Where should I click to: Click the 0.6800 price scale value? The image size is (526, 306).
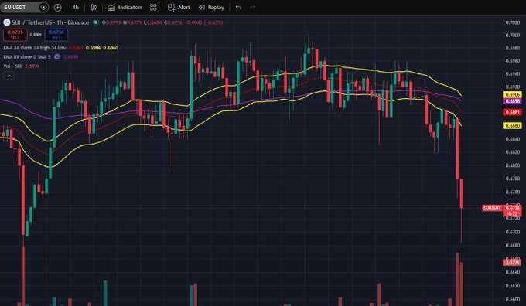click(x=513, y=165)
